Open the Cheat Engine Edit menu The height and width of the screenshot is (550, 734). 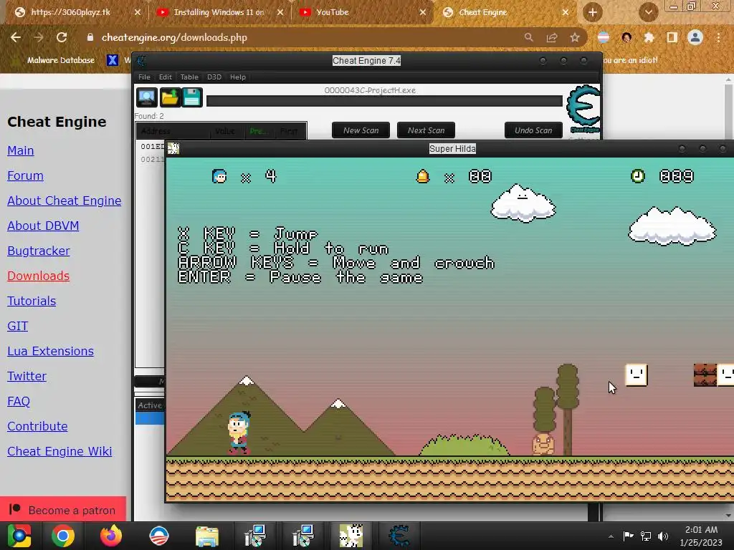pyautogui.click(x=166, y=77)
